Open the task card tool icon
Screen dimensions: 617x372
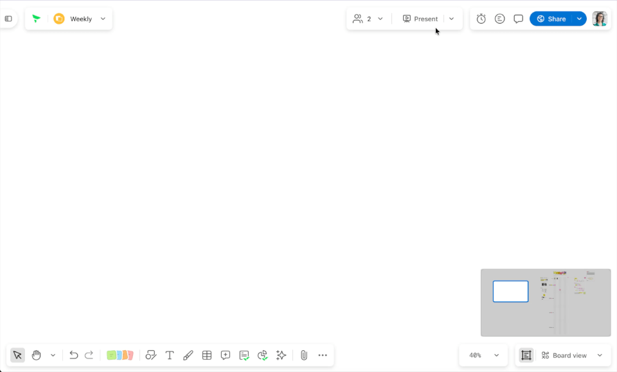[244, 355]
